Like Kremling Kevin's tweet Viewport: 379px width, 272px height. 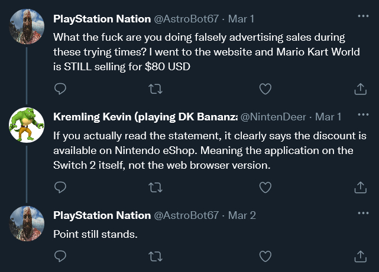click(265, 187)
